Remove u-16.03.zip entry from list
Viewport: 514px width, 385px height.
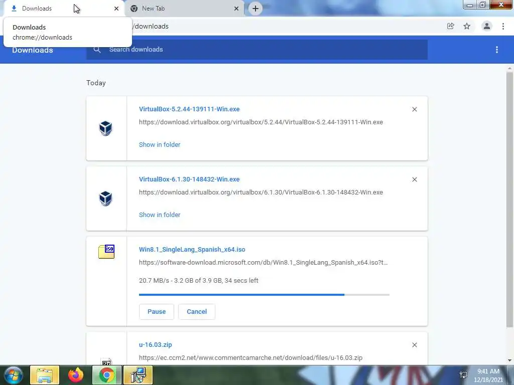[415, 345]
